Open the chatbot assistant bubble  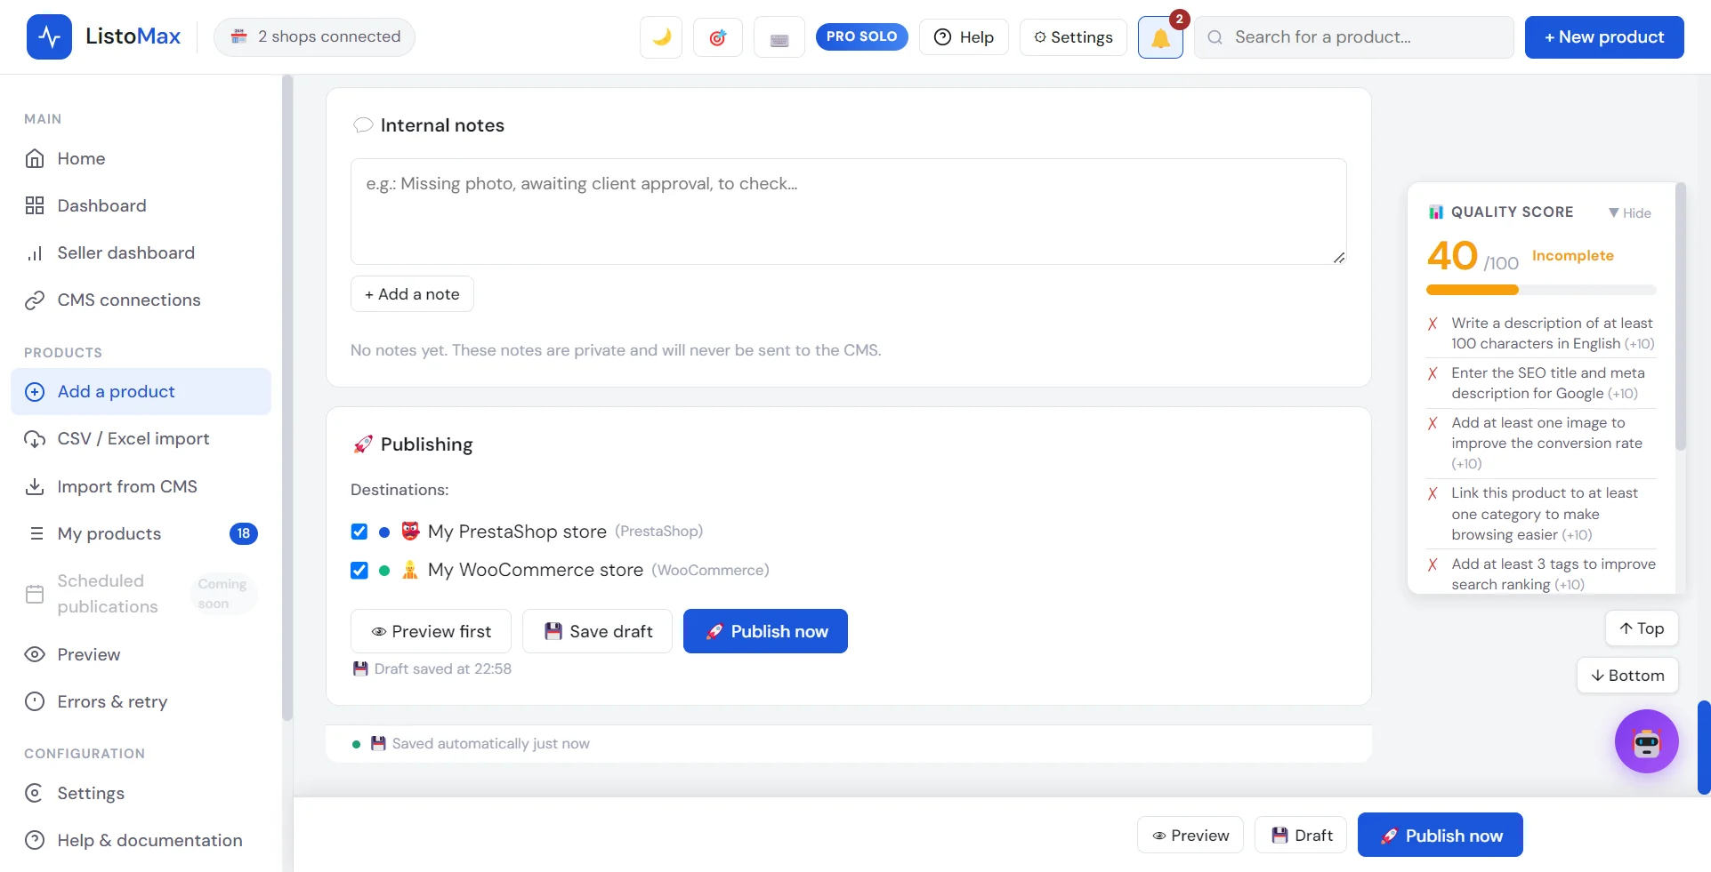[1647, 741]
